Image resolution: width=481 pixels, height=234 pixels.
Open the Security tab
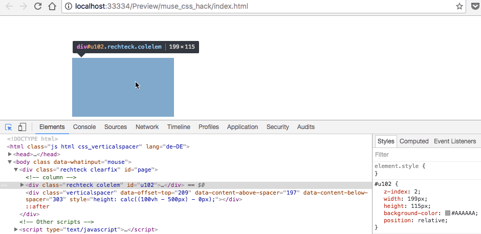pyautogui.click(x=278, y=127)
